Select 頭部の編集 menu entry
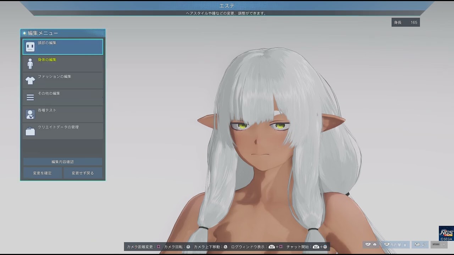Viewport: 454px width, 255px height. pos(63,47)
